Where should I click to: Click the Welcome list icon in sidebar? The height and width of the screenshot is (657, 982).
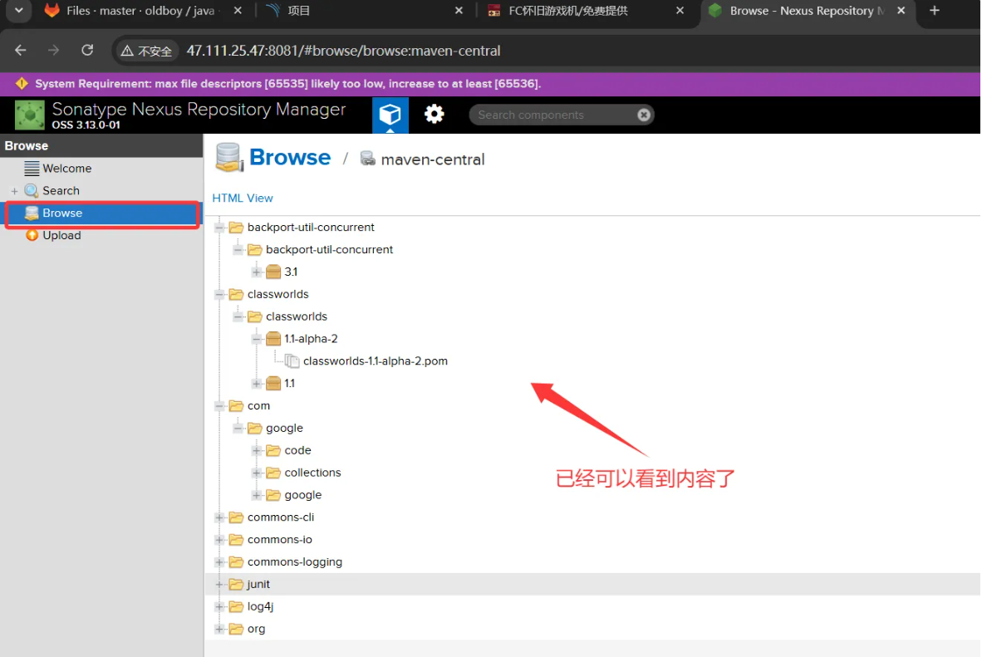[x=32, y=169]
